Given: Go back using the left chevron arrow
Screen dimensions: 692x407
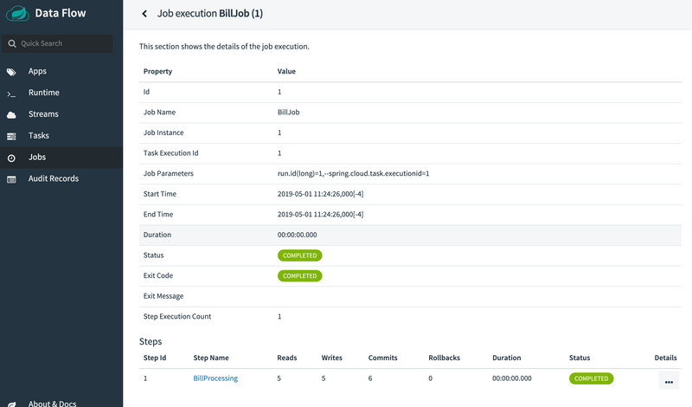Looking at the screenshot, I should tap(144, 14).
